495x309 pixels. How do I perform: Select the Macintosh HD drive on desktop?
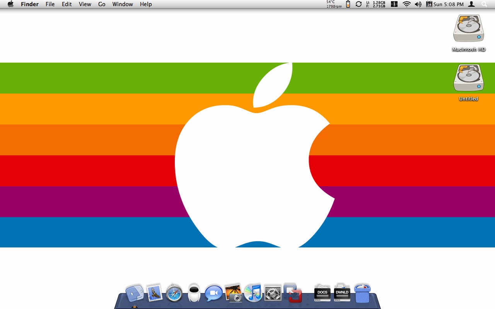(469, 29)
